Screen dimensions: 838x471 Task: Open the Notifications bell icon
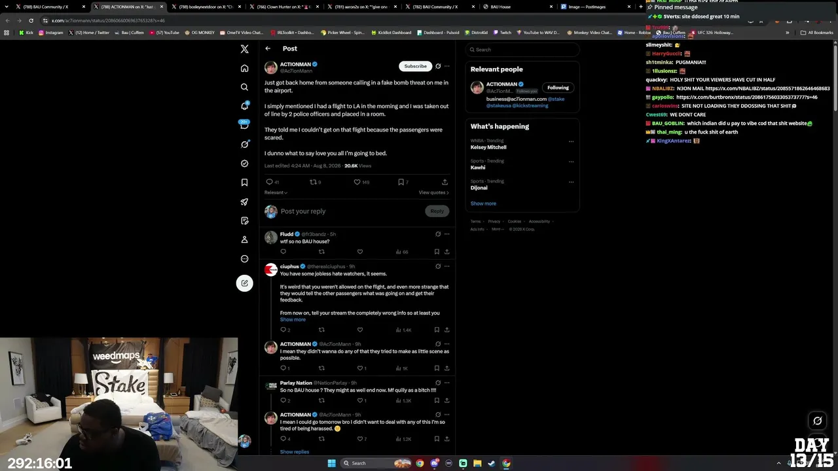[244, 106]
